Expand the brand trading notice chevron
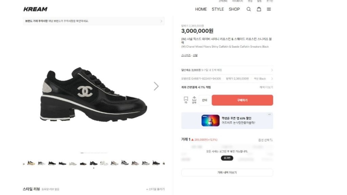Viewport: 347px width, 195px height. coord(161,21)
